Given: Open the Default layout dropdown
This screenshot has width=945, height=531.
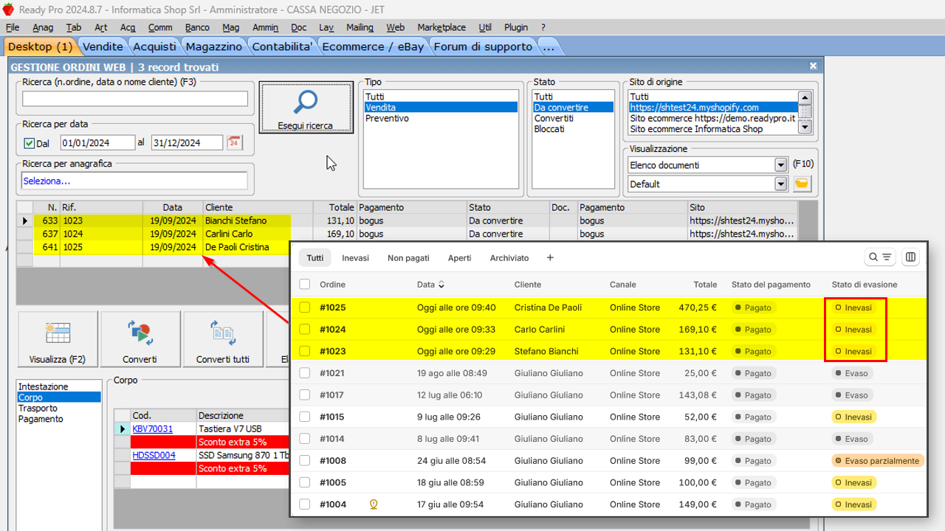Looking at the screenshot, I should (781, 184).
